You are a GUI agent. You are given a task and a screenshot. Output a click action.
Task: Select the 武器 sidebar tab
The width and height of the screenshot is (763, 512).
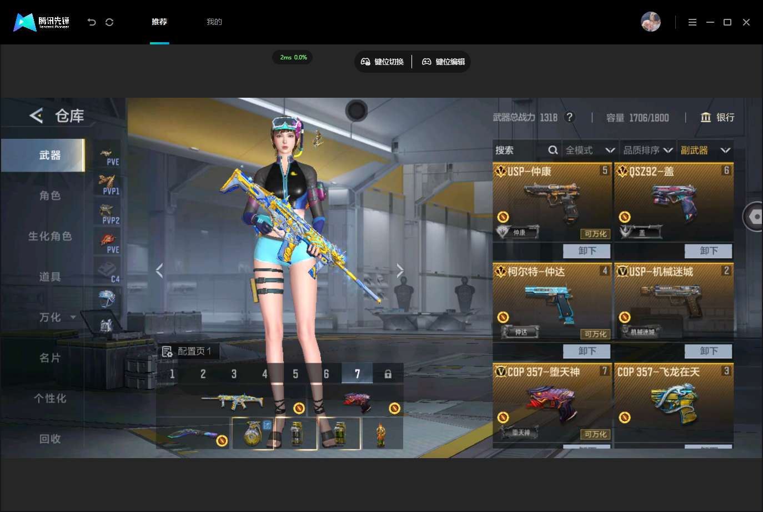pyautogui.click(x=43, y=155)
